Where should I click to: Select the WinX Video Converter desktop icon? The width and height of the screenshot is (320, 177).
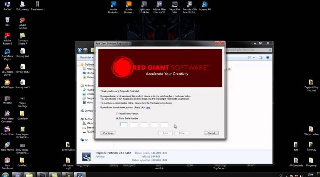7,117
